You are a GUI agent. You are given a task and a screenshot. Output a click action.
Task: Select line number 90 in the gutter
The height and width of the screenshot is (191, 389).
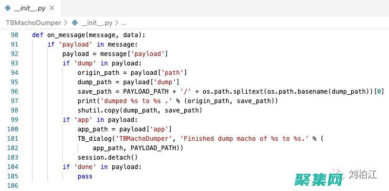pyautogui.click(x=14, y=35)
